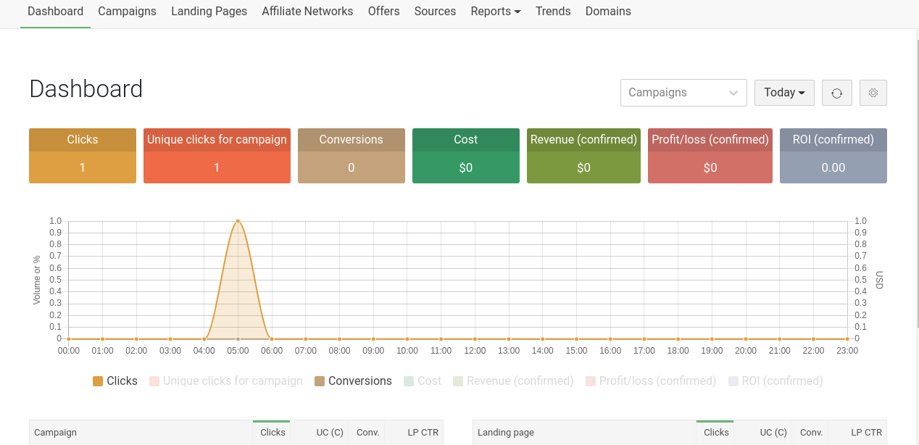
Task: Click the 23:00 x-axis label
Action: (x=847, y=351)
